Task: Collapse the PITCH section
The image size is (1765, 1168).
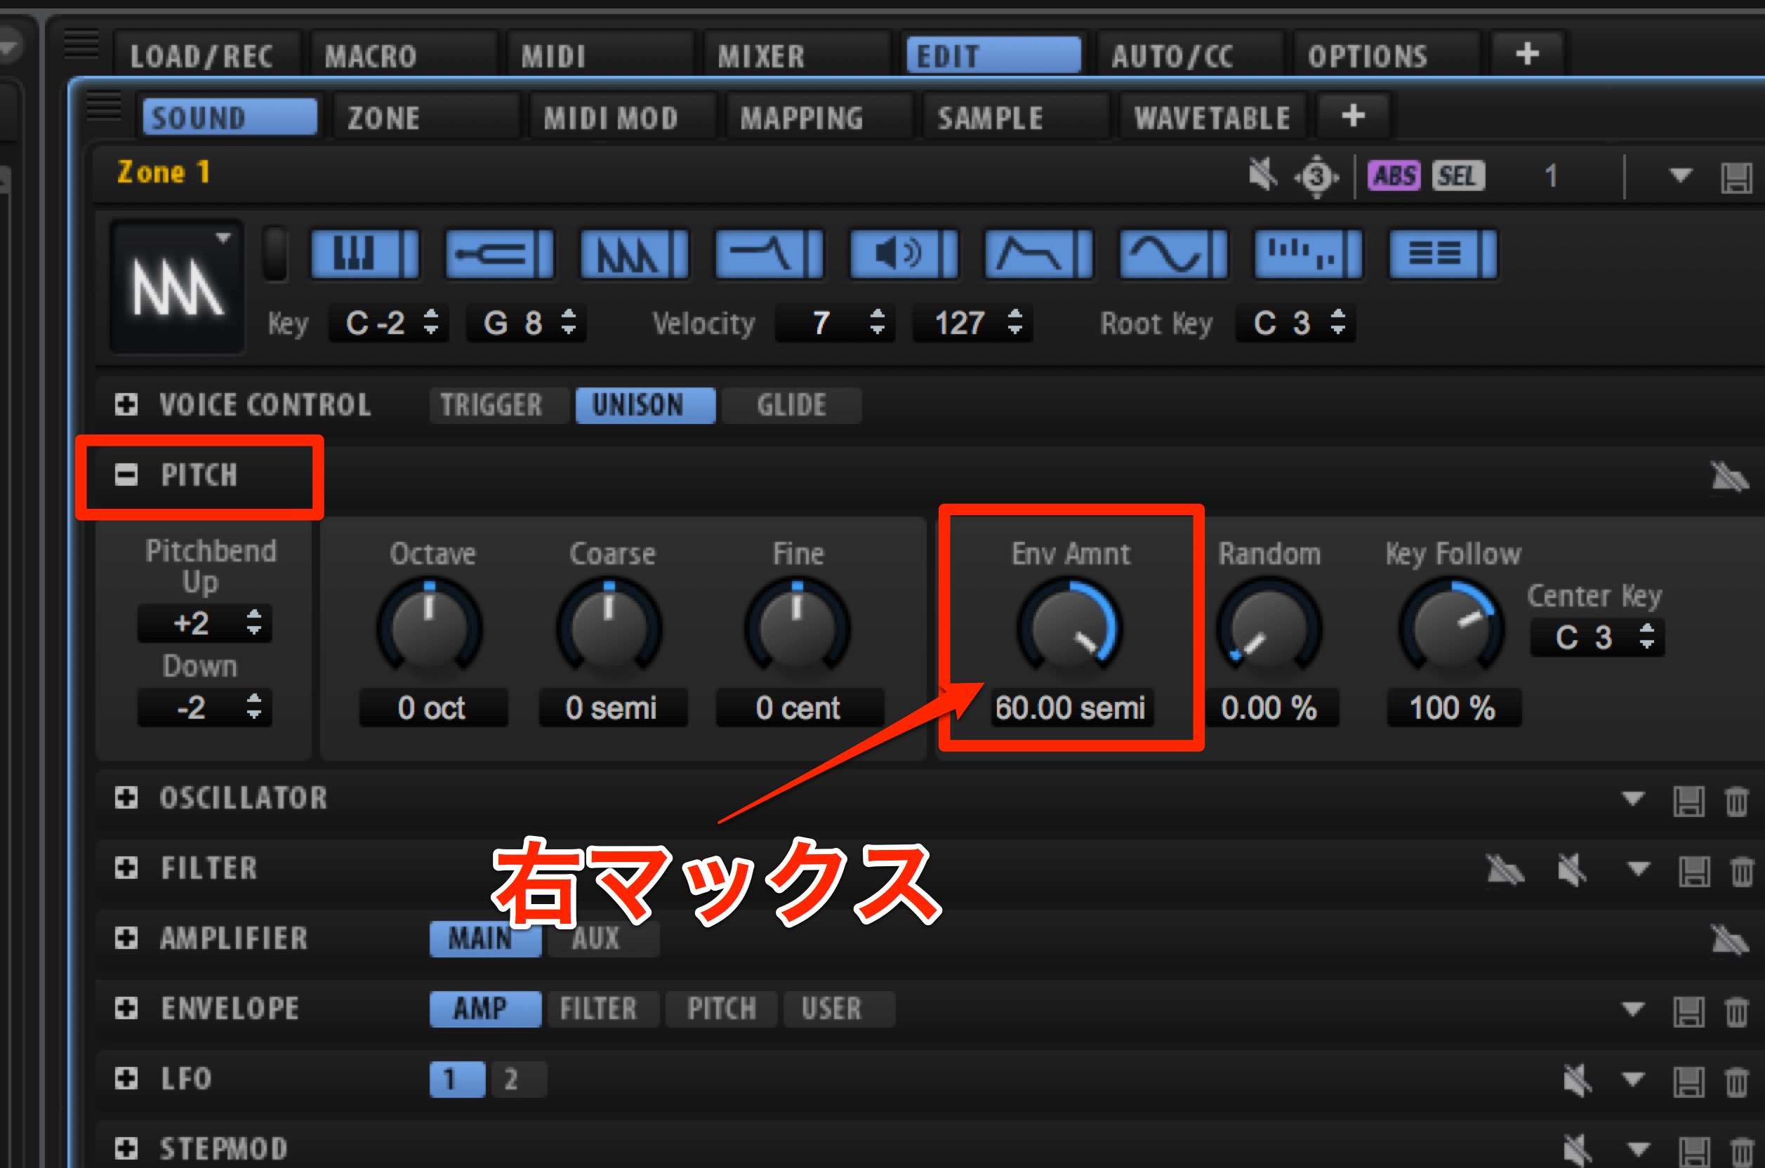Action: pyautogui.click(x=126, y=474)
